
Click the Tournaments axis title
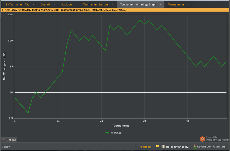(121, 126)
